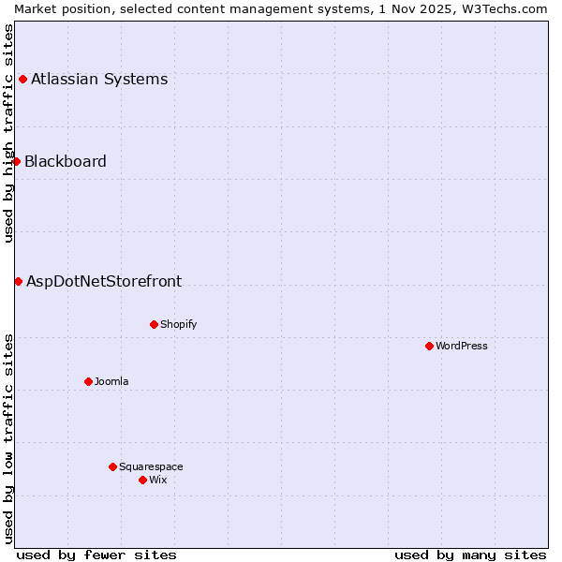
Task: Click the Wix red diamond marker
Action: (x=142, y=480)
